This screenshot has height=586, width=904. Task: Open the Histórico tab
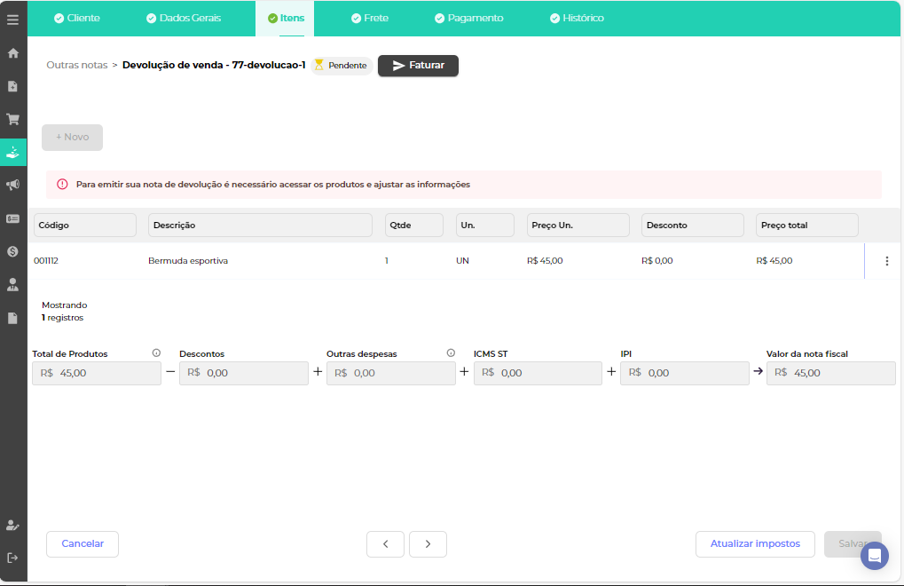(577, 18)
